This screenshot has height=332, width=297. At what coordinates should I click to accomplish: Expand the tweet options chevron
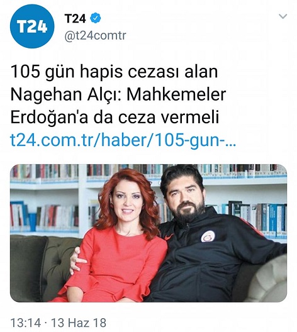(x=283, y=16)
